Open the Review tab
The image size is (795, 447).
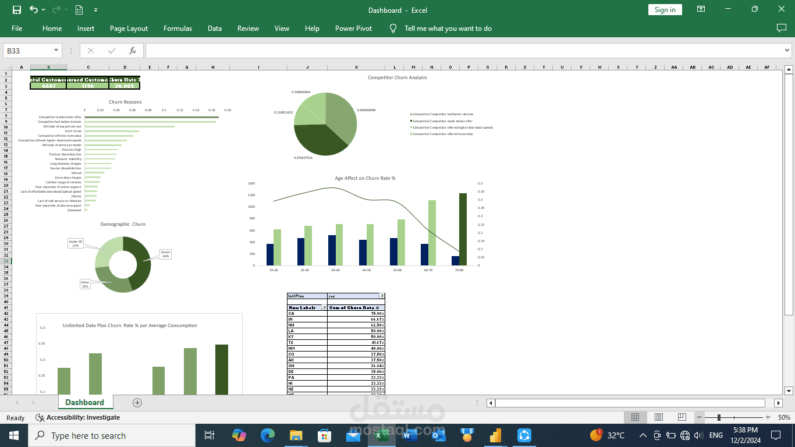pos(248,29)
